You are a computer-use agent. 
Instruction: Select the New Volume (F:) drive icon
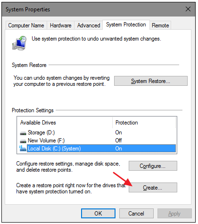click(23, 141)
